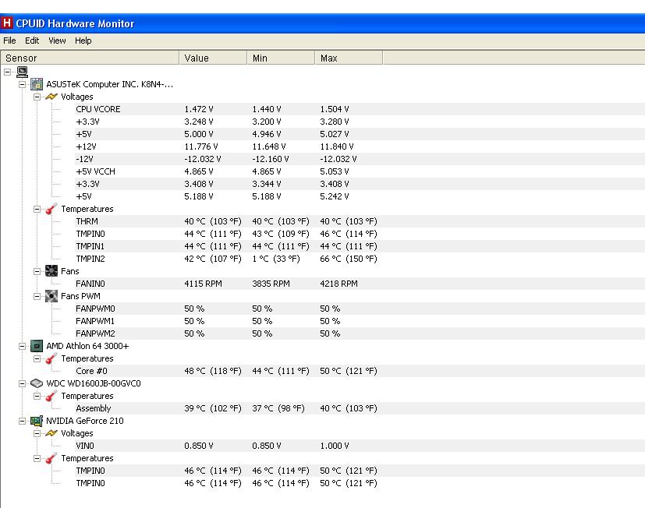
Task: Click the NVIDIA GeForce 210 label
Action: (x=85, y=421)
